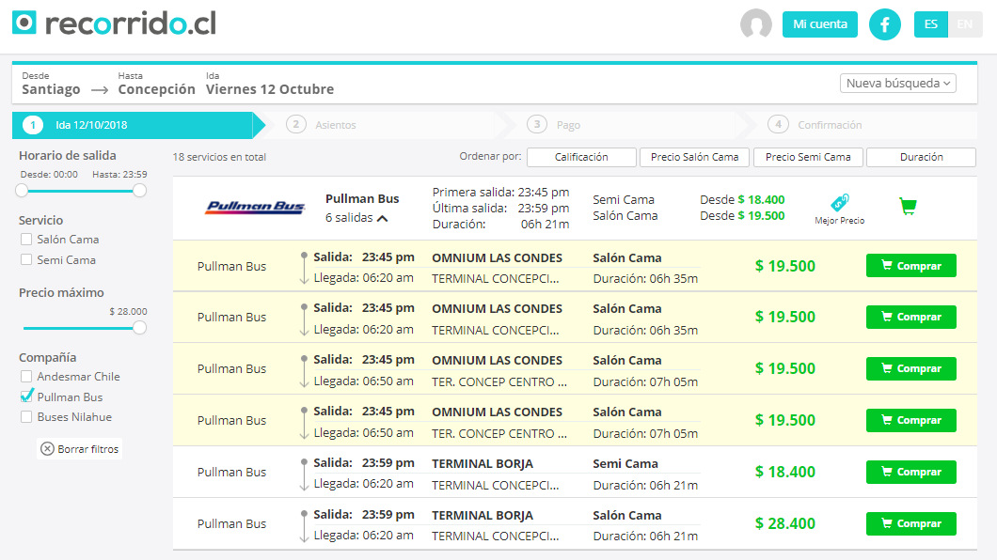Click the Precio máximo slider handle
The height and width of the screenshot is (560, 997).
(x=139, y=328)
